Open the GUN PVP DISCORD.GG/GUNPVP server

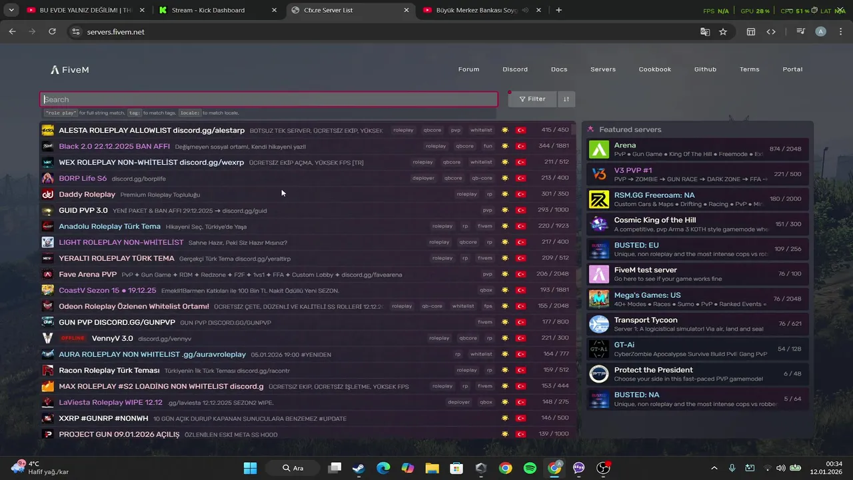(307, 323)
